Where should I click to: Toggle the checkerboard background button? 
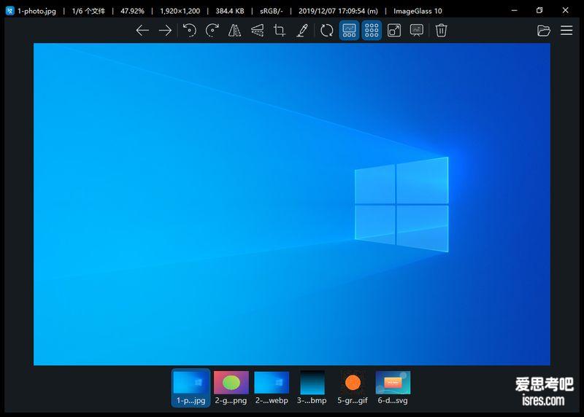pos(372,31)
